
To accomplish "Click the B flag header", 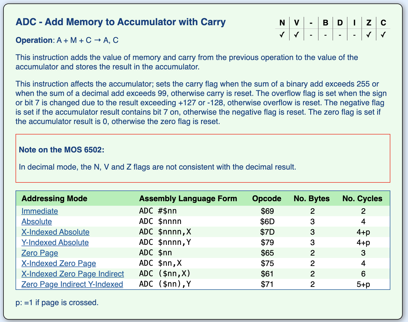I will pos(326,23).
